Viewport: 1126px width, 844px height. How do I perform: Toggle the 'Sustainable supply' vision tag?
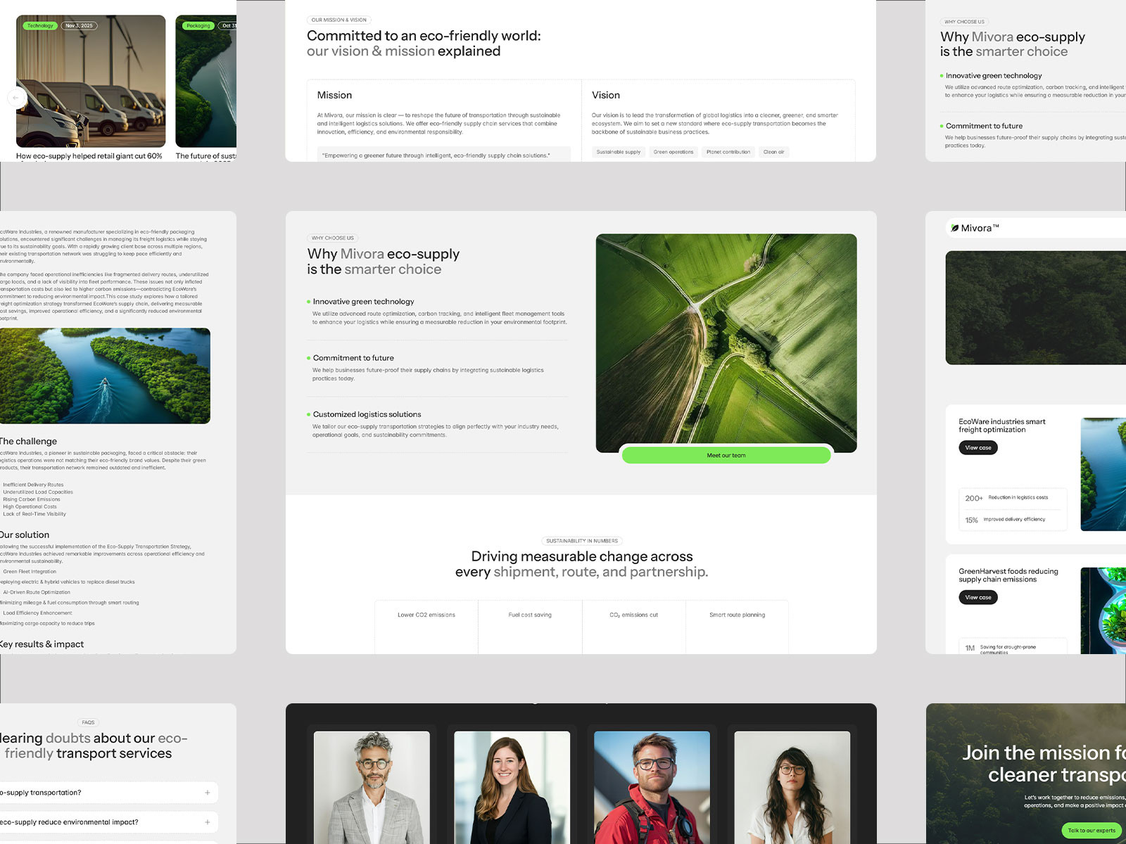618,152
